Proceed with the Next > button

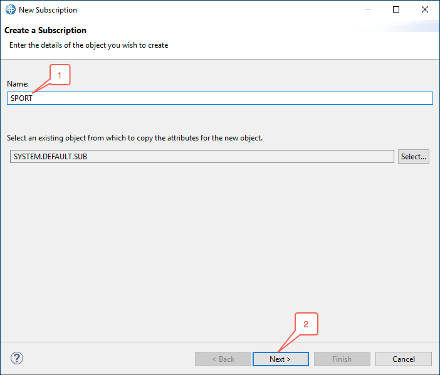coord(281,359)
